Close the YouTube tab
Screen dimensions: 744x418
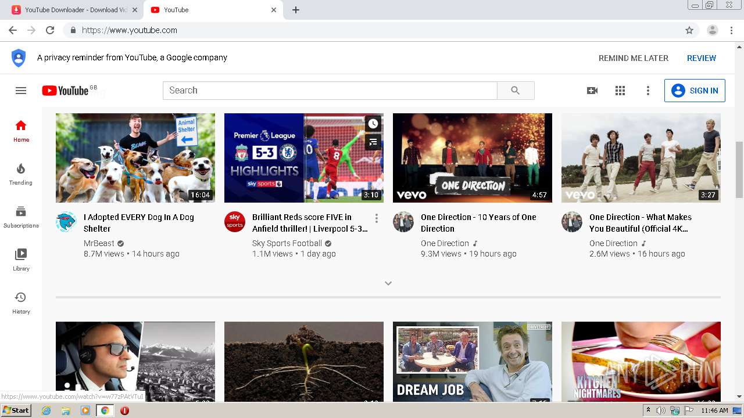point(274,10)
